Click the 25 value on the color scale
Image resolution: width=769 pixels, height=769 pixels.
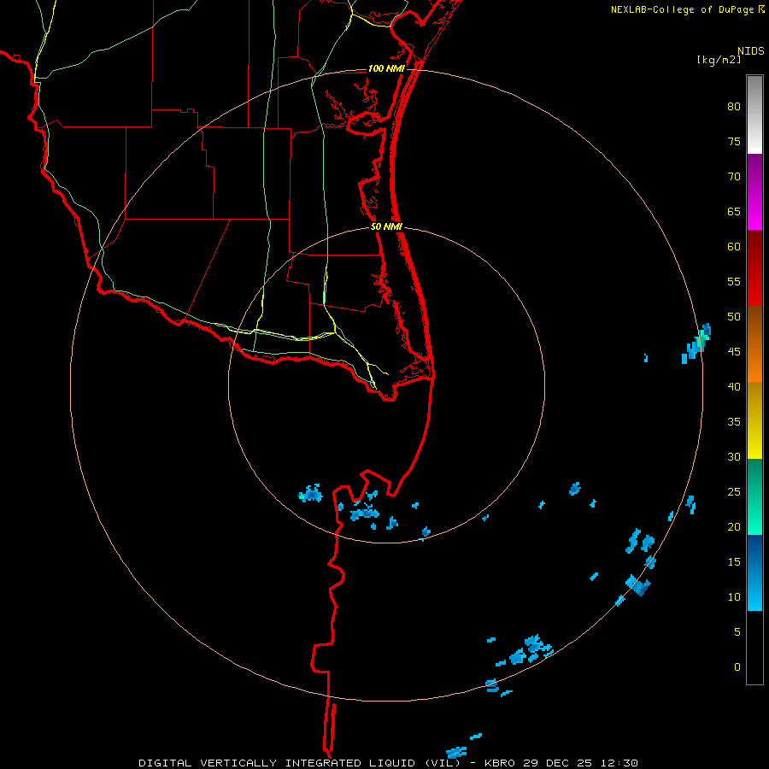pyautogui.click(x=734, y=492)
